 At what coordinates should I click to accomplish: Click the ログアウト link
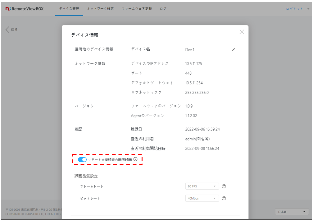click(x=294, y=9)
